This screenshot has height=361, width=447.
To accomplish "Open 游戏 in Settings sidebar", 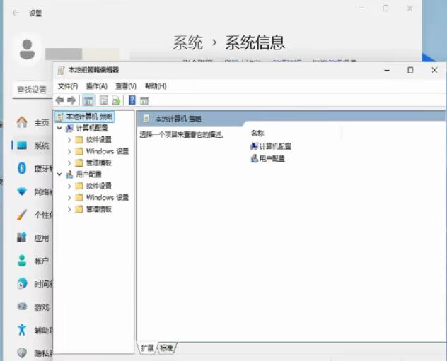I will click(32, 307).
